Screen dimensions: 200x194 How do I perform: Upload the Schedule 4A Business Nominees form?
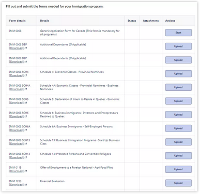[x=178, y=87]
